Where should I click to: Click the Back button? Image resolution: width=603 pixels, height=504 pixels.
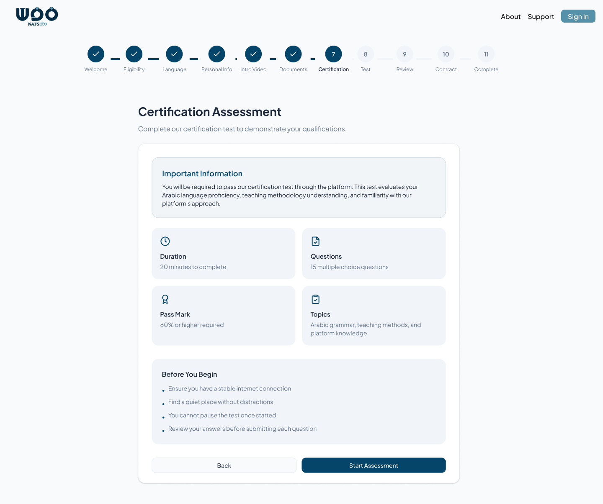(x=224, y=465)
